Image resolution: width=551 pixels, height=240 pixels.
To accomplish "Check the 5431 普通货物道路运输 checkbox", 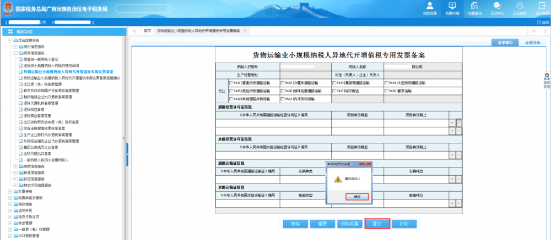I will [x=231, y=83].
